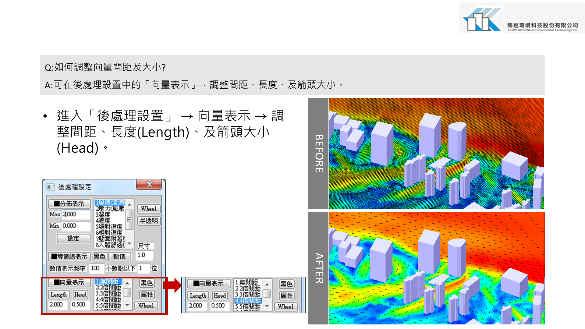
Task: Choose 3溫度 from the variable list
Action: [103, 215]
